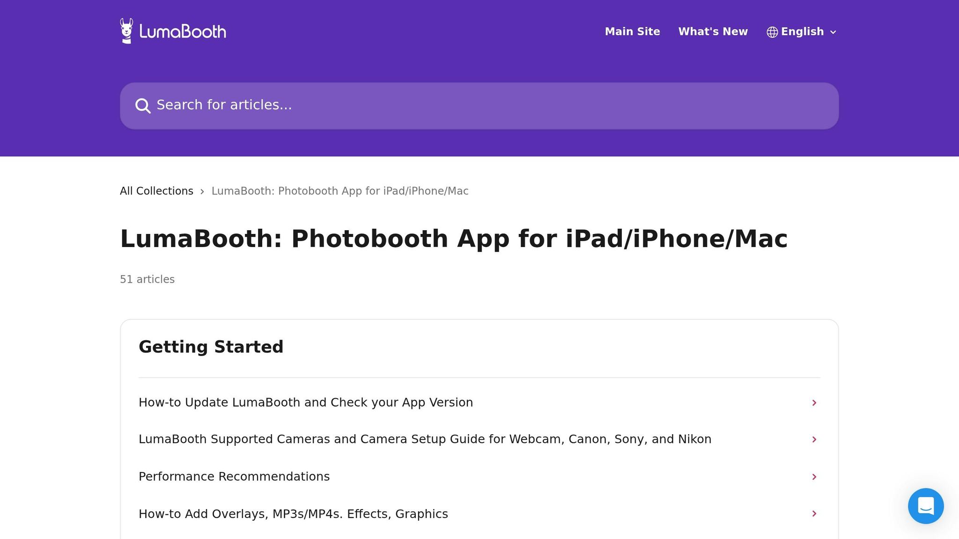Click chevron beside How-to Update LumaBooth
Image resolution: width=959 pixels, height=539 pixels.
click(x=814, y=403)
